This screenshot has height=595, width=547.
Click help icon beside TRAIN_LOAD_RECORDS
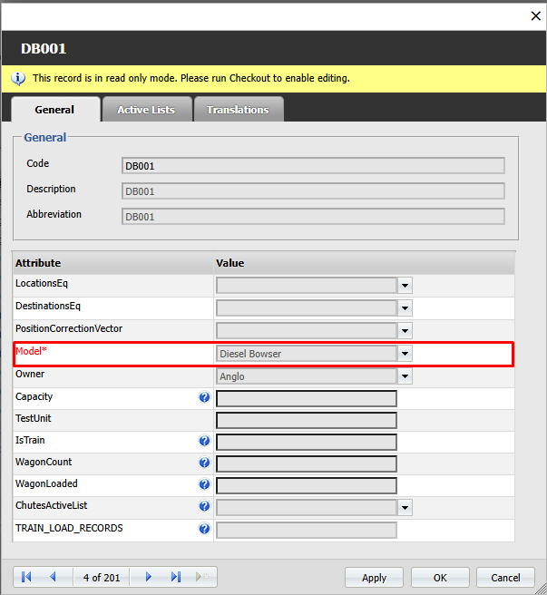(x=204, y=529)
